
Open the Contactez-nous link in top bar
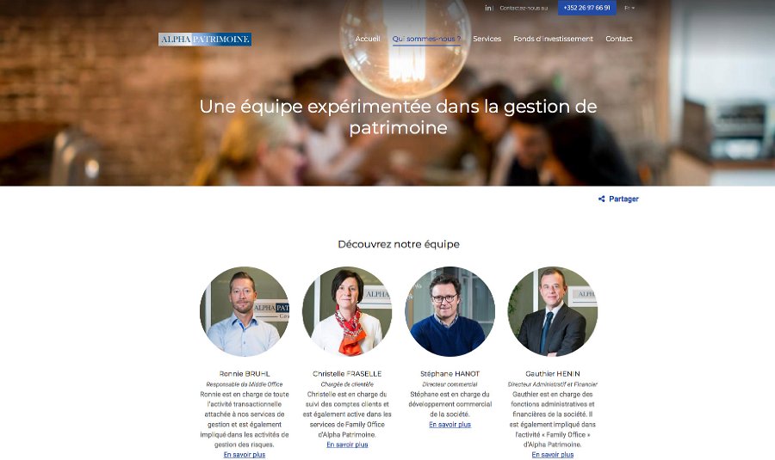pyautogui.click(x=524, y=8)
